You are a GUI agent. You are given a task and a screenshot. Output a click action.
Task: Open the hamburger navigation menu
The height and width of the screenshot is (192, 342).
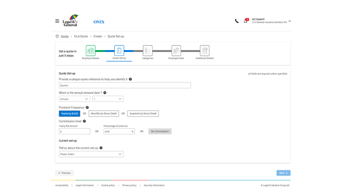(x=57, y=21)
